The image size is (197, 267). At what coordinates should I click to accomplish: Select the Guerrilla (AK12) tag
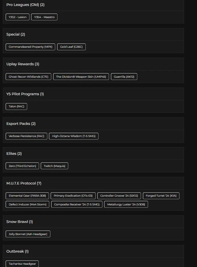(x=124, y=77)
